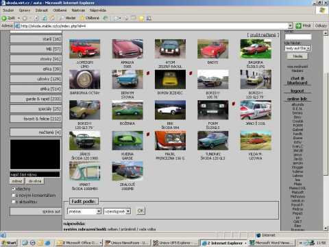
Task: Toggle the s aktualitou checkbox
Action: [14, 202]
